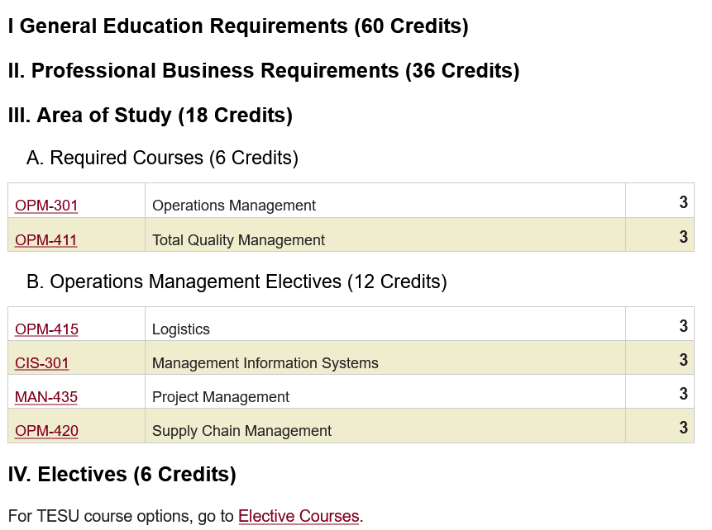
Task: Click the CIS-301 course link
Action: [42, 363]
